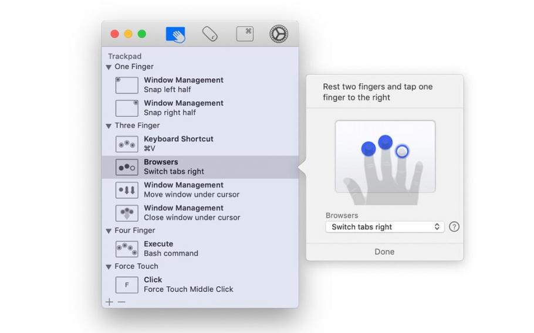Select the Keyboard Shortcut ⌘V row text
The height and width of the screenshot is (333, 534).
178,144
